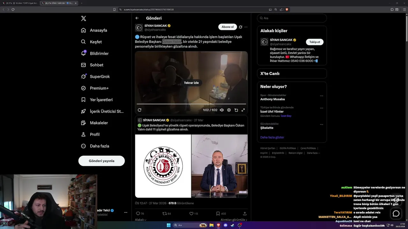
Task: Open OBS Studio from taskbar
Action: [239, 225]
